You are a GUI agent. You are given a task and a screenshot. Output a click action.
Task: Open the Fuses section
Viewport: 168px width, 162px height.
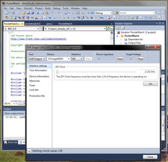pyautogui.click(x=32, y=85)
